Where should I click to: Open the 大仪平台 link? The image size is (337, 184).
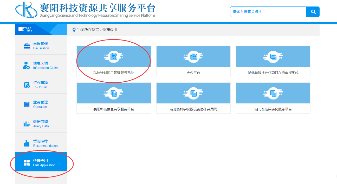[x=193, y=73]
